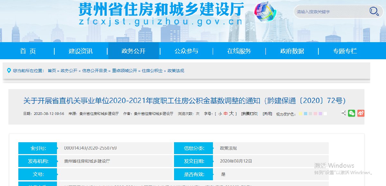
Task: Go to 首页 in main navigation bar
Action: coord(28,51)
